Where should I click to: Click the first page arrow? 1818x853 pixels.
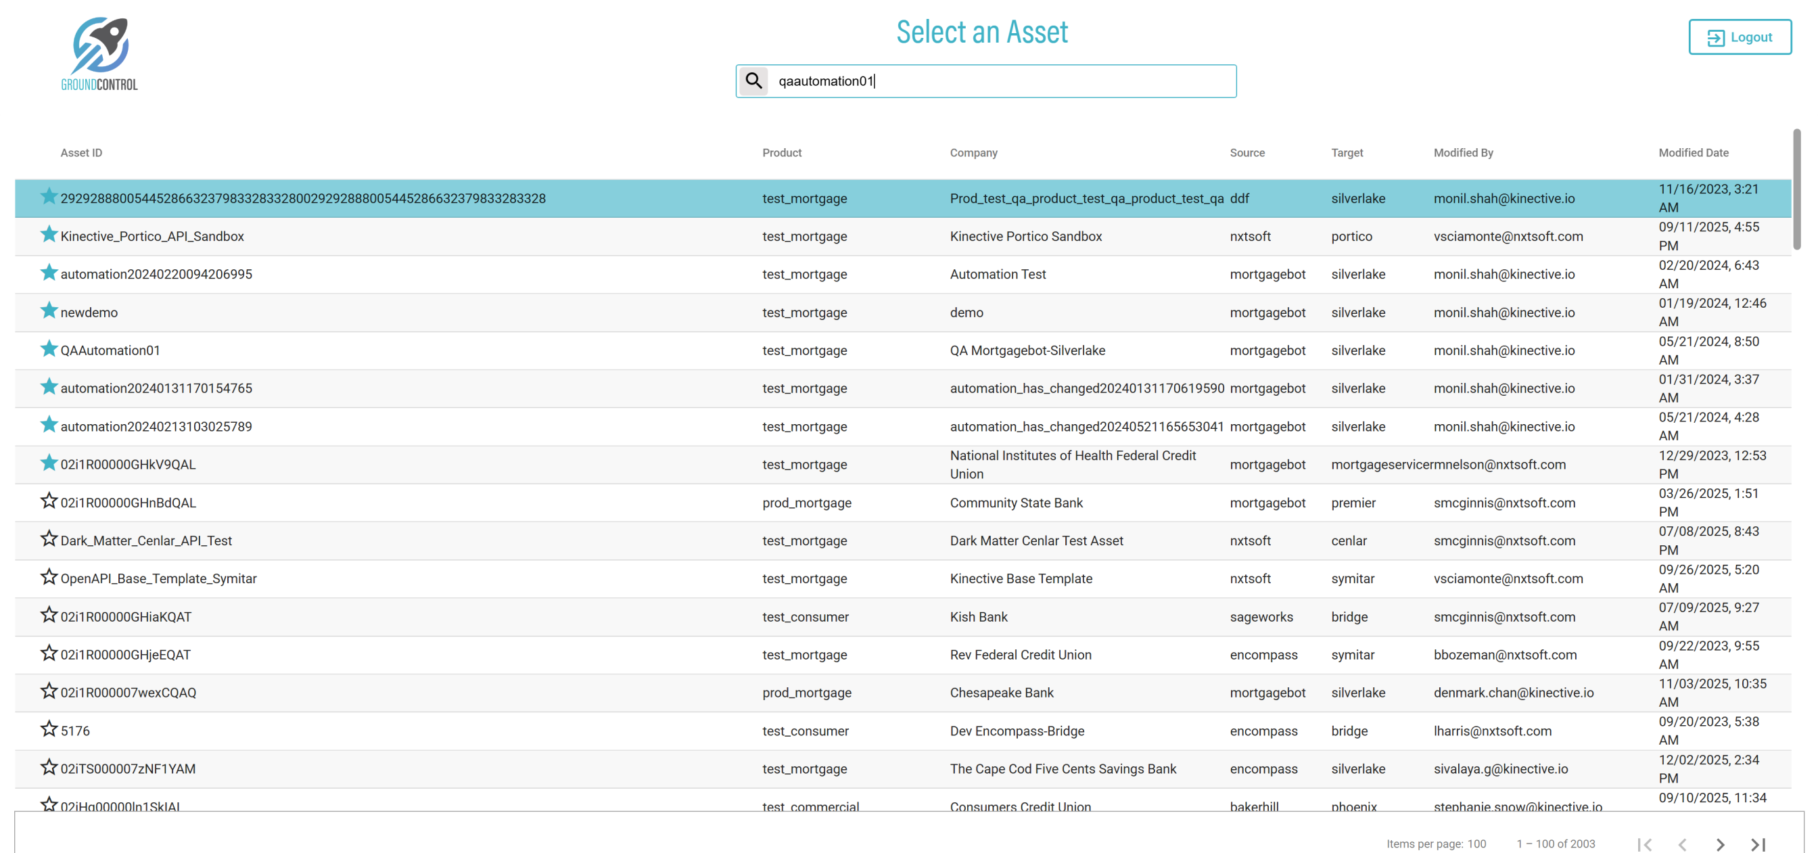click(1644, 844)
